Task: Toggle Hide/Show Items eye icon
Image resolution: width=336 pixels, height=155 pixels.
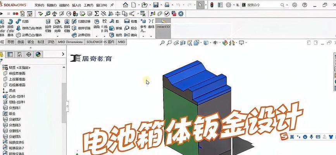Action: (215, 43)
